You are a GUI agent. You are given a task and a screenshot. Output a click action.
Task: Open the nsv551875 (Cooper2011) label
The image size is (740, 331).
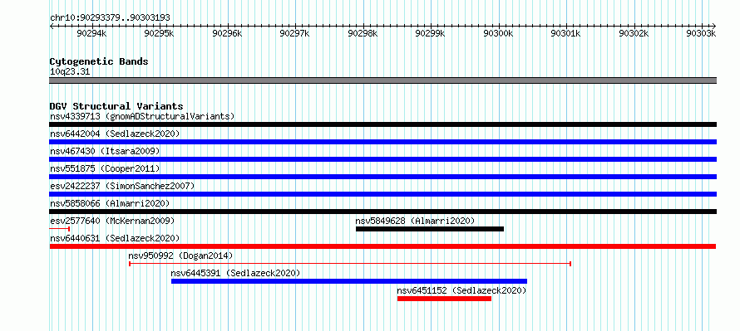[x=105, y=168]
